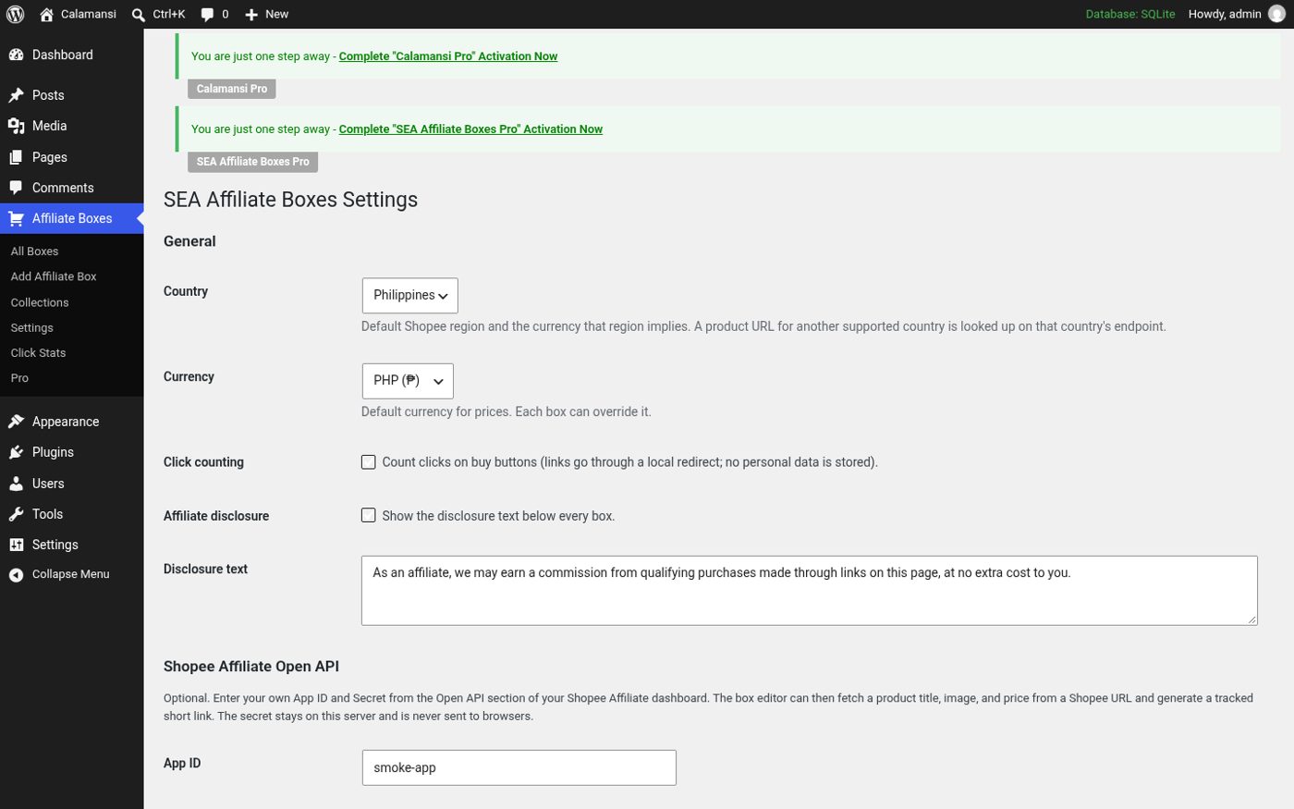Viewport: 1294px width, 809px height.
Task: Click the Shopee Affiliate Open API heading
Action: point(251,667)
